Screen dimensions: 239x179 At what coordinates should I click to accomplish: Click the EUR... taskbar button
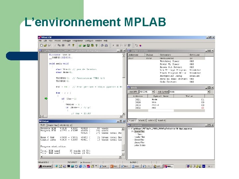(104, 166)
